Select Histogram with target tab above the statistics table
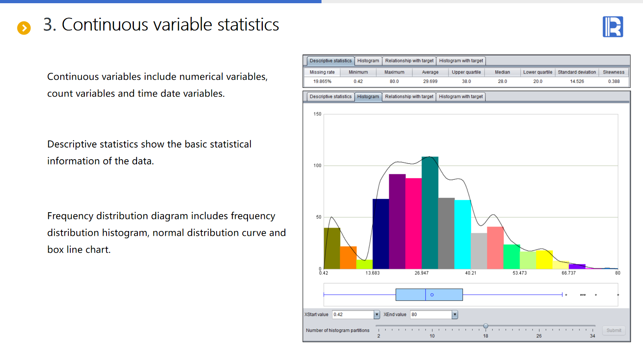 461,61
